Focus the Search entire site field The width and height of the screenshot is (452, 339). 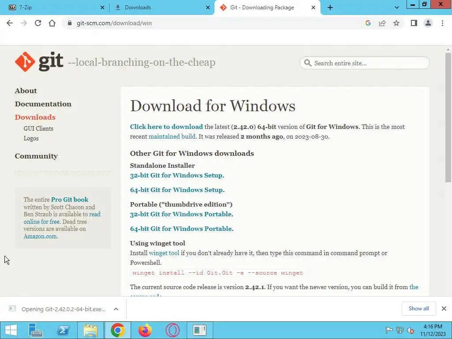[x=365, y=63]
